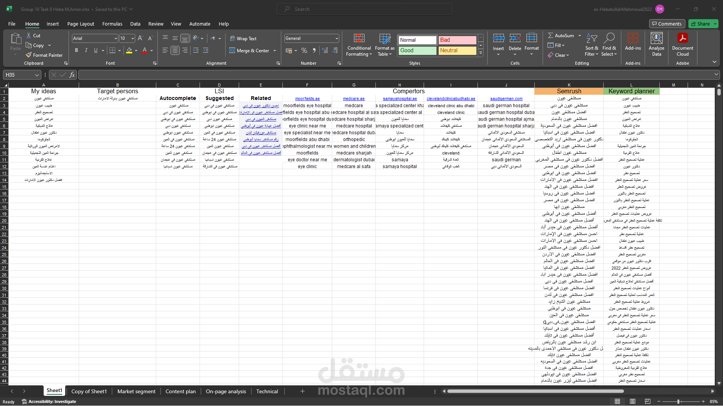Toggle Underline formatting
The height and width of the screenshot is (406, 723).
click(96, 50)
